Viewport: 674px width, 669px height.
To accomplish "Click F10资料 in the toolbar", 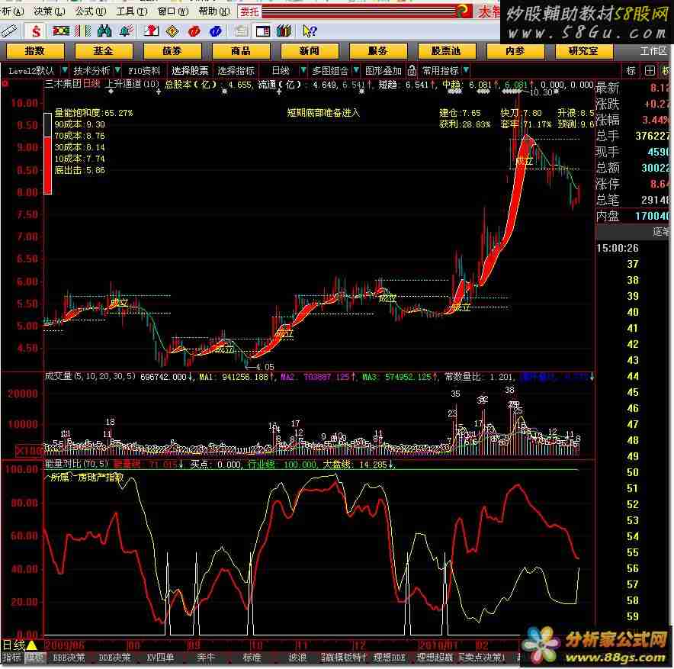I will coord(144,70).
